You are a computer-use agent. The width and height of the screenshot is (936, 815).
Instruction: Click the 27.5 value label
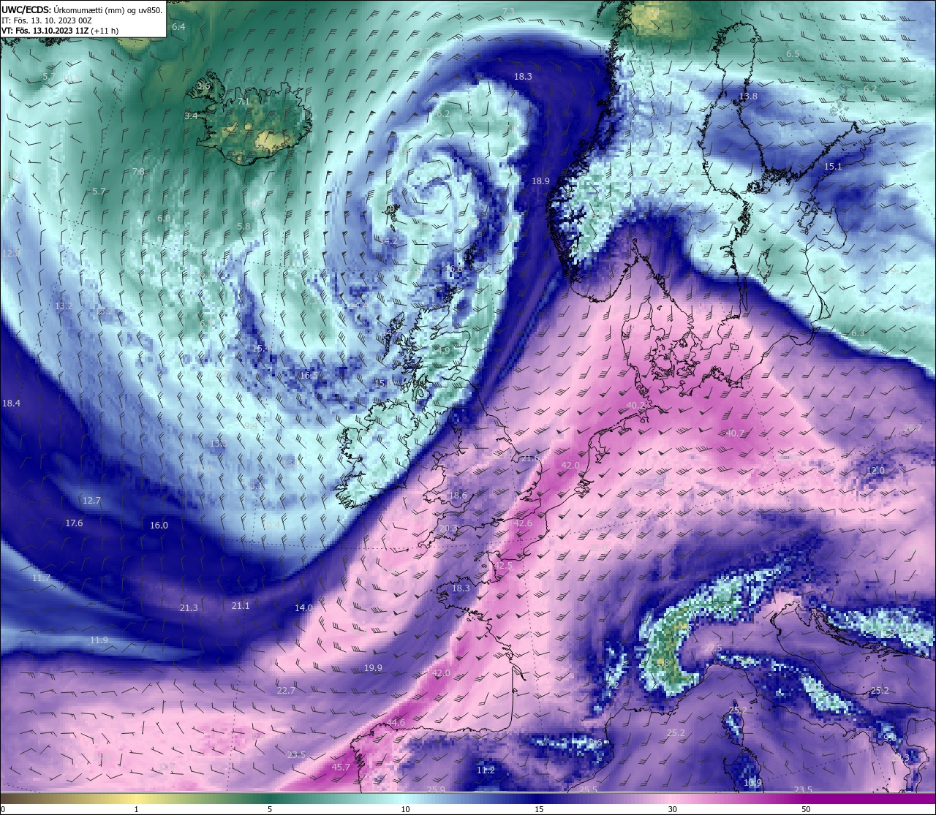[x=712, y=649]
